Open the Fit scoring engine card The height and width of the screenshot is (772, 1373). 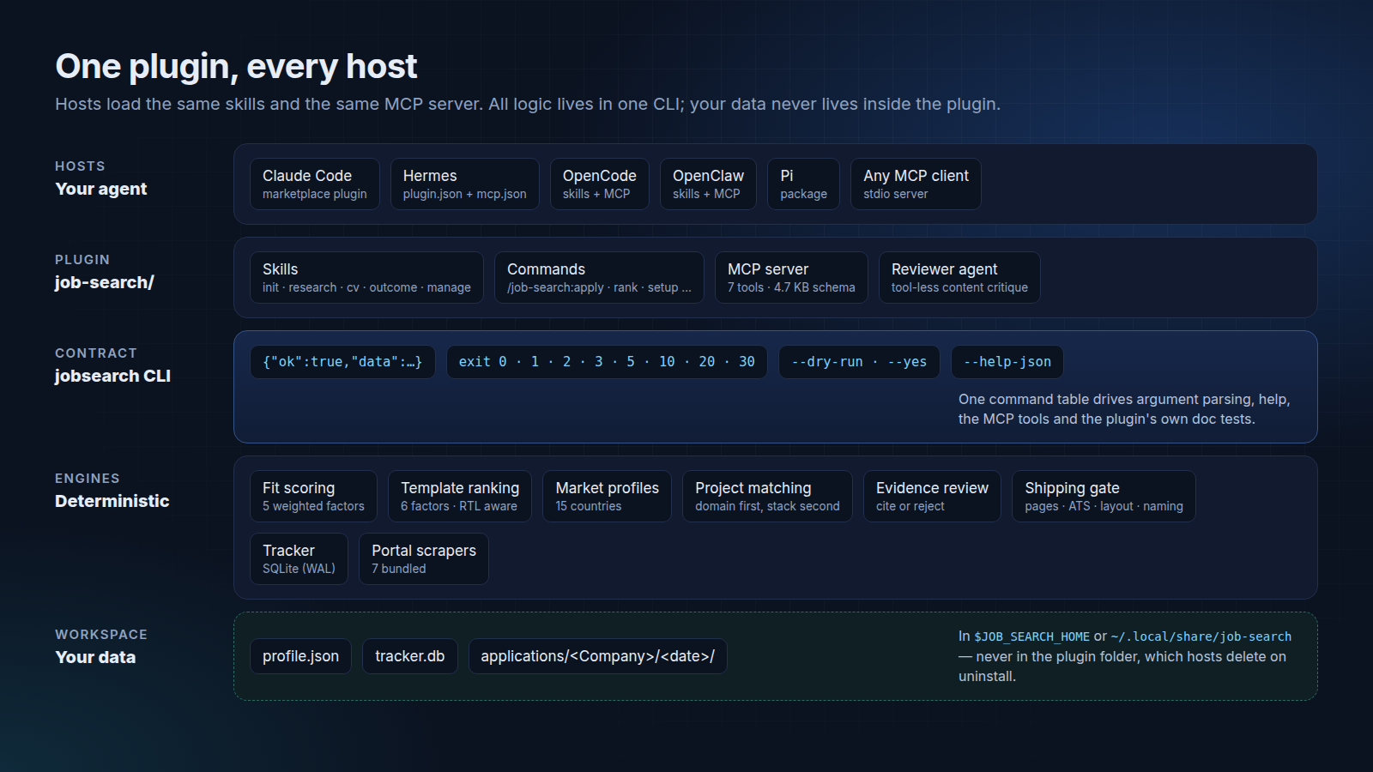313,496
